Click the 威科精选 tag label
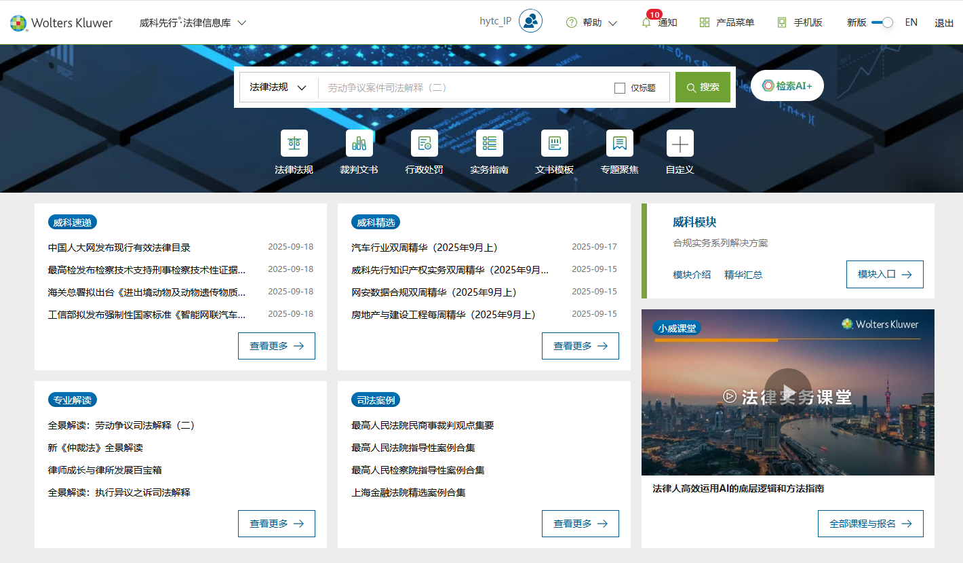 click(376, 222)
